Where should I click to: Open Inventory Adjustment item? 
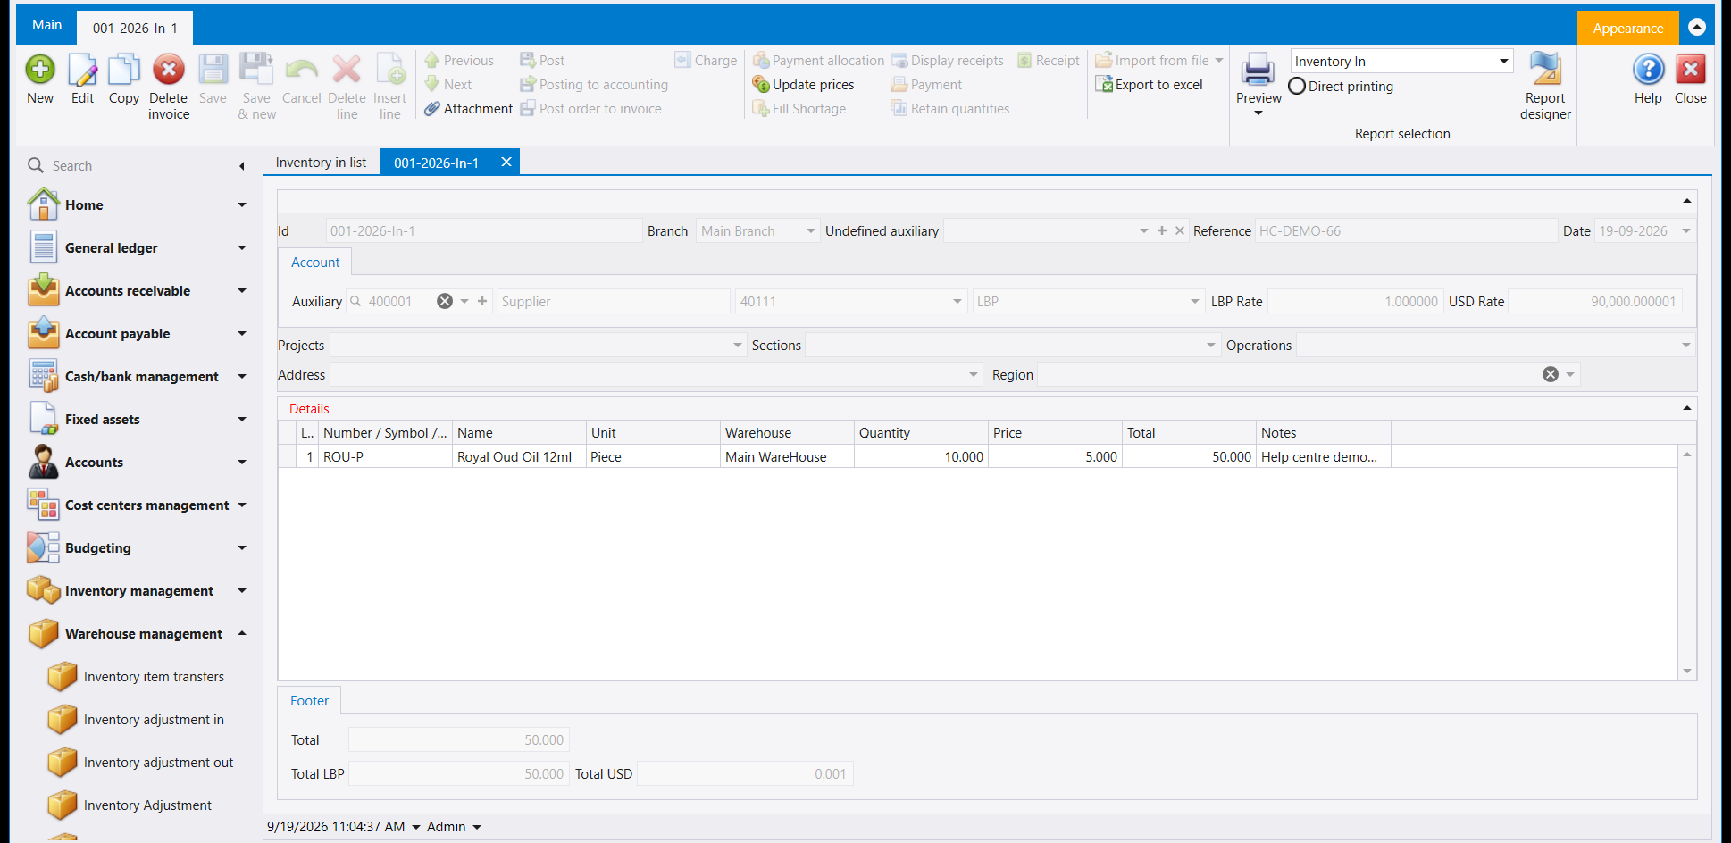[147, 805]
